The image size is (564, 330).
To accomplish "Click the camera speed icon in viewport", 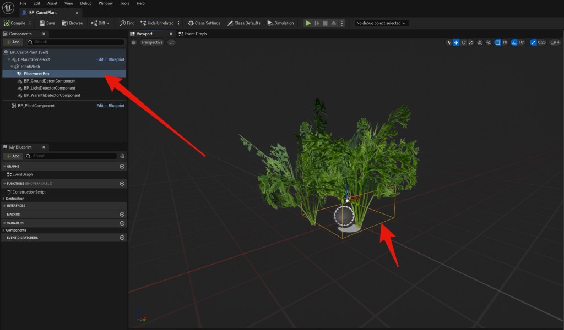I will 554,42.
